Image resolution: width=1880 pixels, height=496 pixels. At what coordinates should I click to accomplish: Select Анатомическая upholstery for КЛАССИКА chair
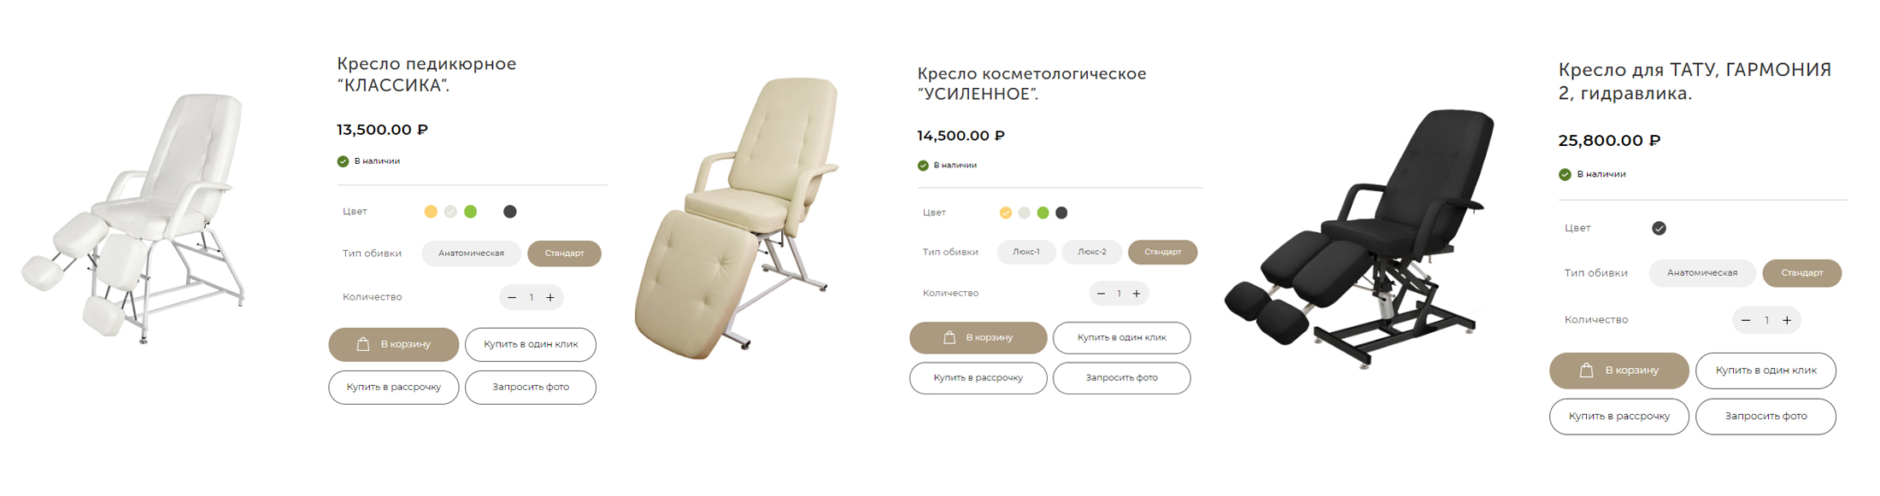471,254
